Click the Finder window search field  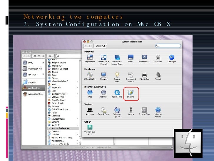pyautogui.click(x=69, y=56)
